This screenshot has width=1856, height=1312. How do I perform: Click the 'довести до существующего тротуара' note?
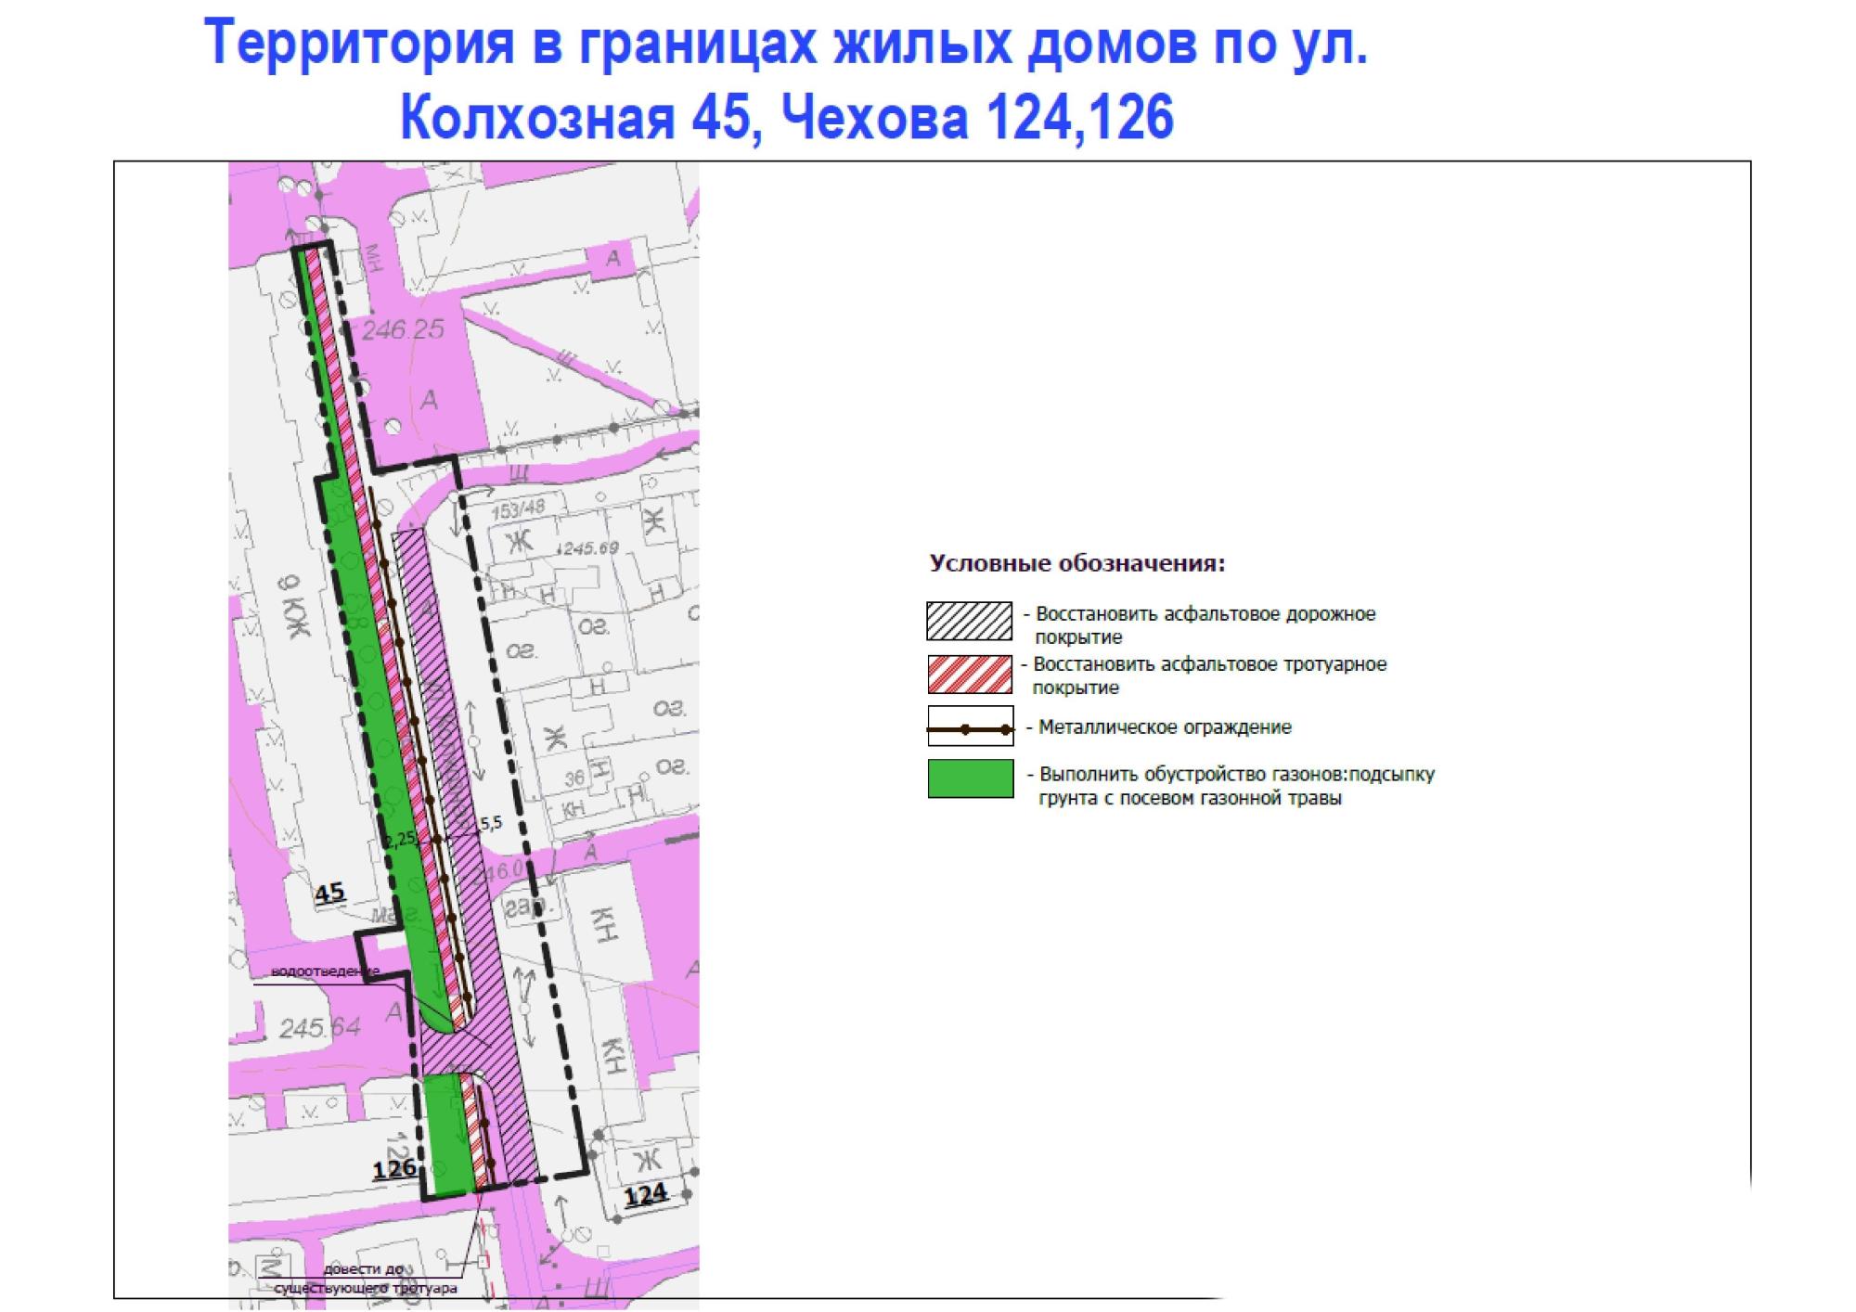coord(366,1279)
